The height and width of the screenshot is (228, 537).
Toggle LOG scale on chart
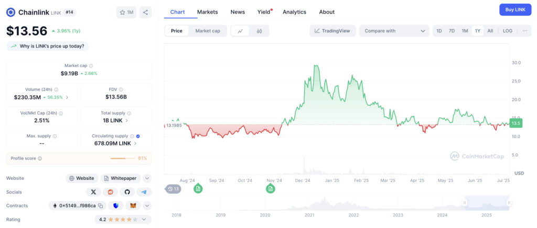508,31
